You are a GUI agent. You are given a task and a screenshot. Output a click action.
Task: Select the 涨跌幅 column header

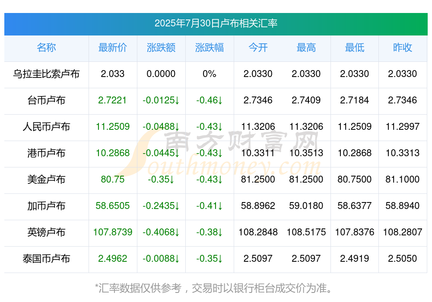[x=210, y=48]
